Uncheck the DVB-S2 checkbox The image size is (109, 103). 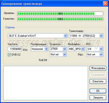(x=9, y=55)
